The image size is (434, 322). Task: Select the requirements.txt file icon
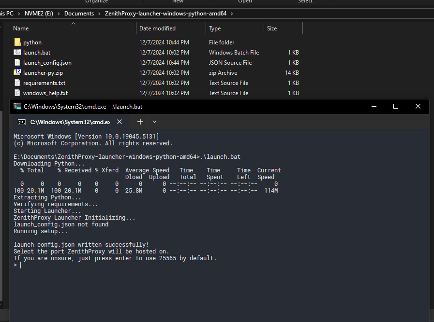(x=17, y=83)
